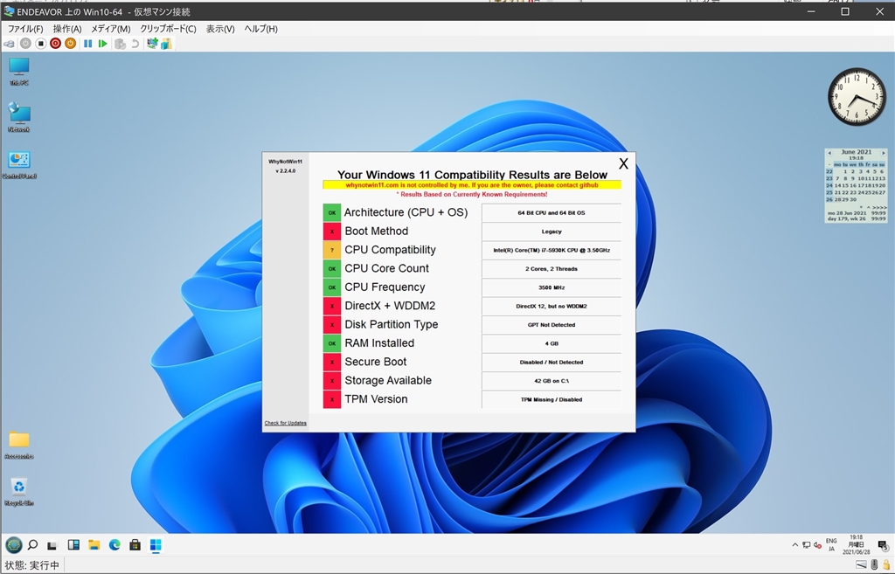Click the 'DirectX 12, but no WDDM2' value
The width and height of the screenshot is (895, 574).
(x=552, y=307)
